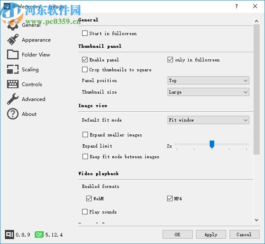Click the General gear icon in sidebar
The width and height of the screenshot is (265, 244).
(x=13, y=25)
